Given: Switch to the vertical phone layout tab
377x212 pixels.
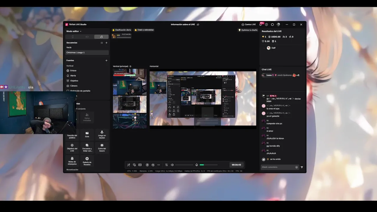Looking at the screenshot, I should tap(73, 37).
